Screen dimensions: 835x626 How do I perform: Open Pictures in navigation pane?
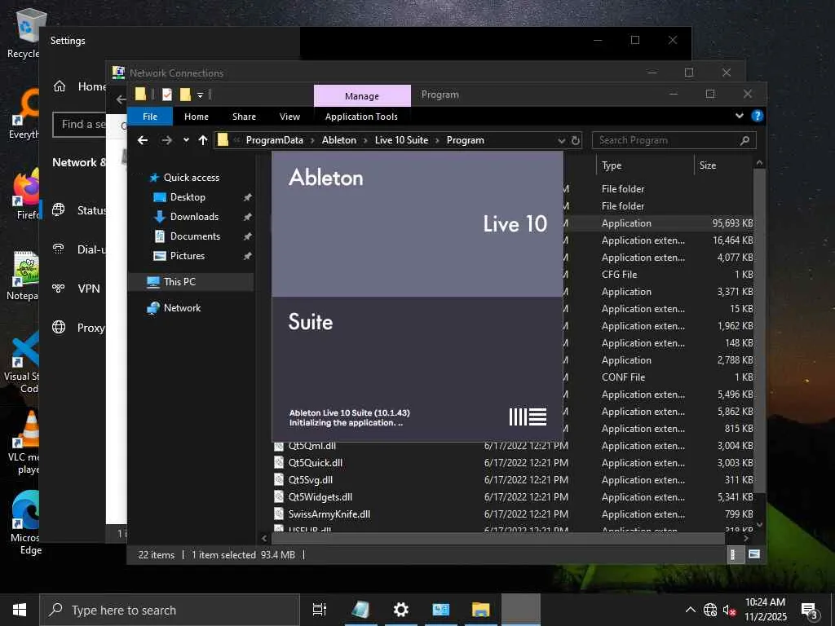pos(187,255)
